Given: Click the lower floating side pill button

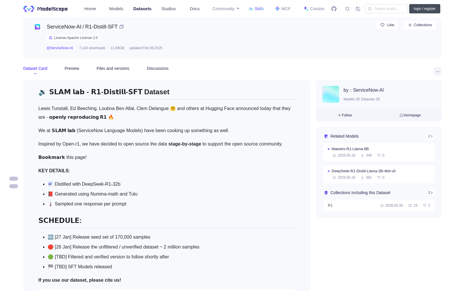Looking at the screenshot, I should click(14, 186).
